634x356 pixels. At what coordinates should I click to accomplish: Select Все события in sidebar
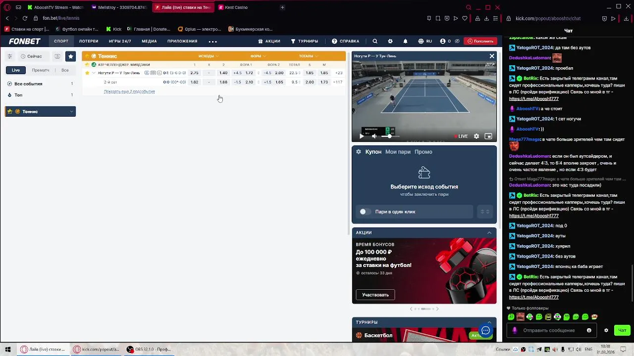(x=40, y=84)
